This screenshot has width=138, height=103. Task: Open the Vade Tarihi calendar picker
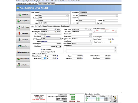click(111, 42)
